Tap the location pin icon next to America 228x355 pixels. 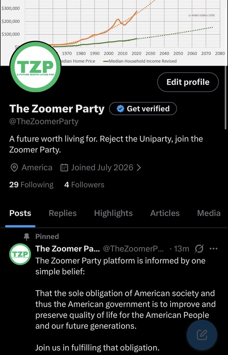point(14,168)
